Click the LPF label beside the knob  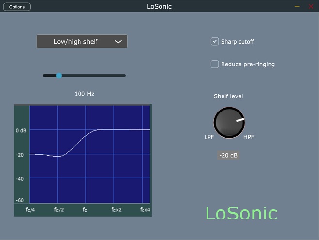(209, 137)
